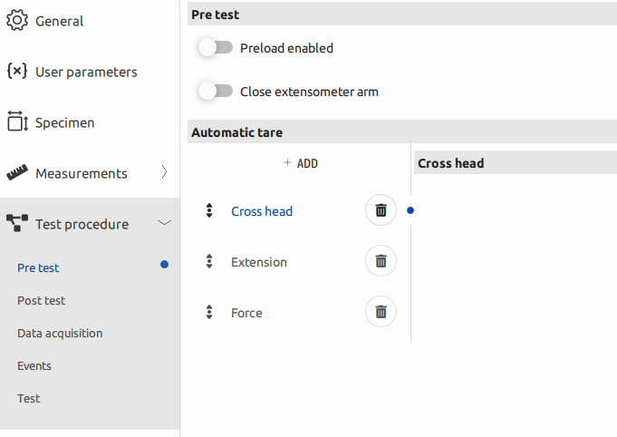Click the Measurements ruler icon
This screenshot has height=437, width=617.
click(17, 173)
